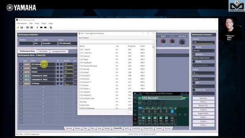Select "CFX Stage" in the list
The width and height of the screenshot is (245, 138).
[84, 59]
